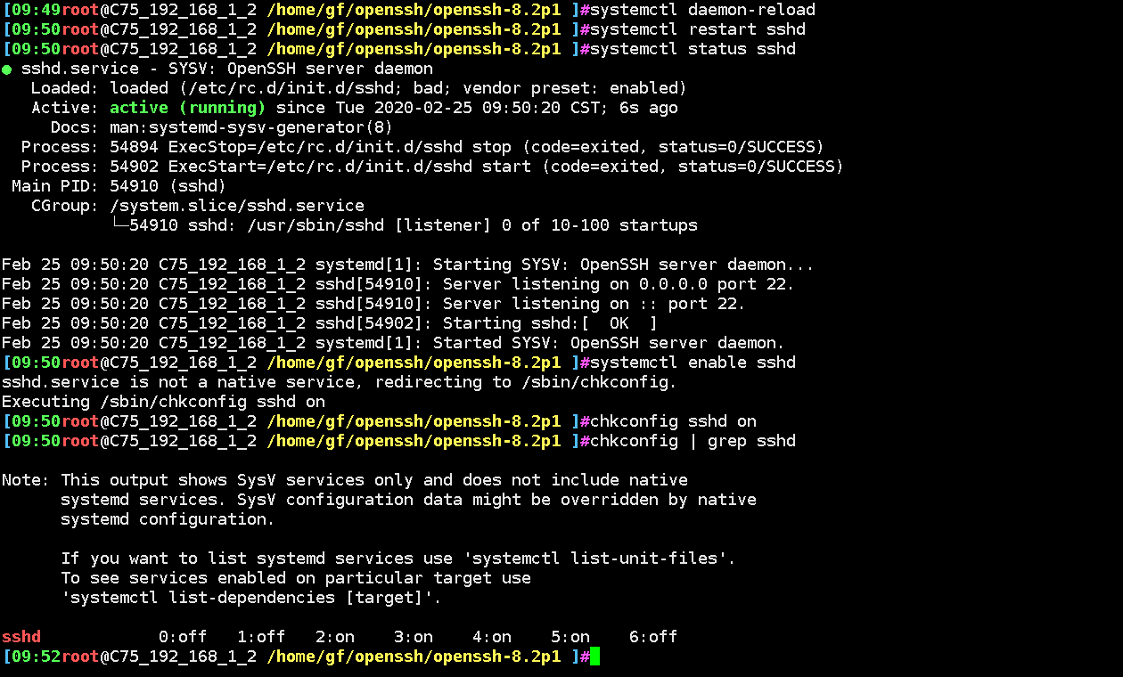1123x677 pixels.
Task: Click log line "Server listening on :: port 22."
Action: (x=374, y=304)
